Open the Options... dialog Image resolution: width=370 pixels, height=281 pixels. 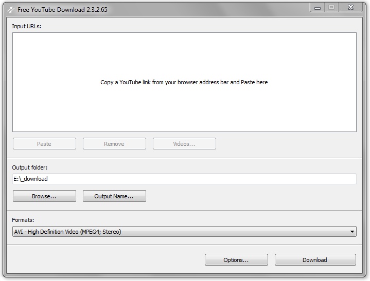click(236, 260)
